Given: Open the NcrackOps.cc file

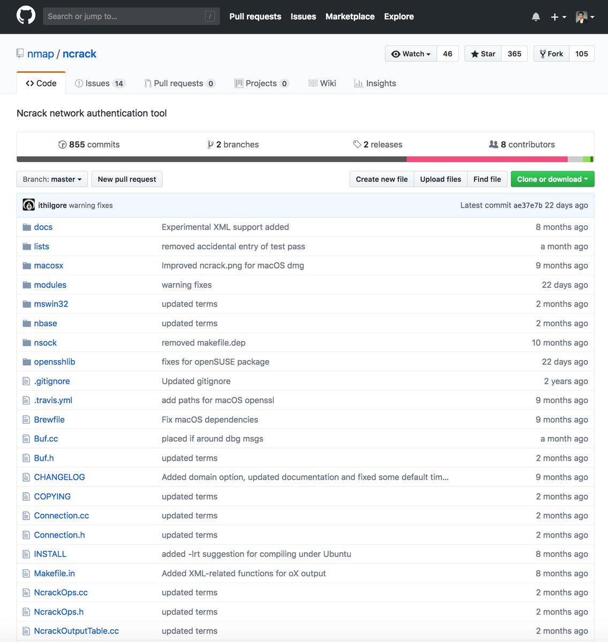Looking at the screenshot, I should [60, 592].
